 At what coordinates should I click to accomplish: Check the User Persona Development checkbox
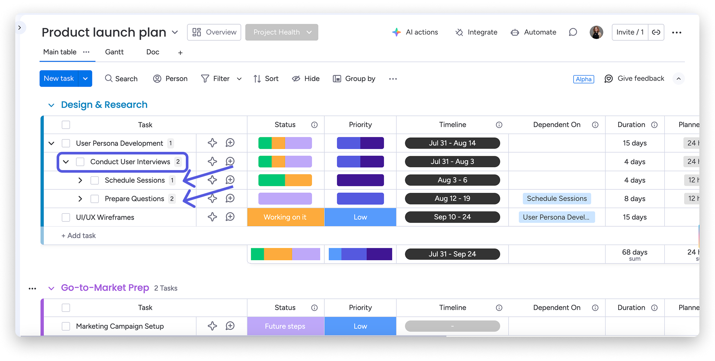coord(66,143)
